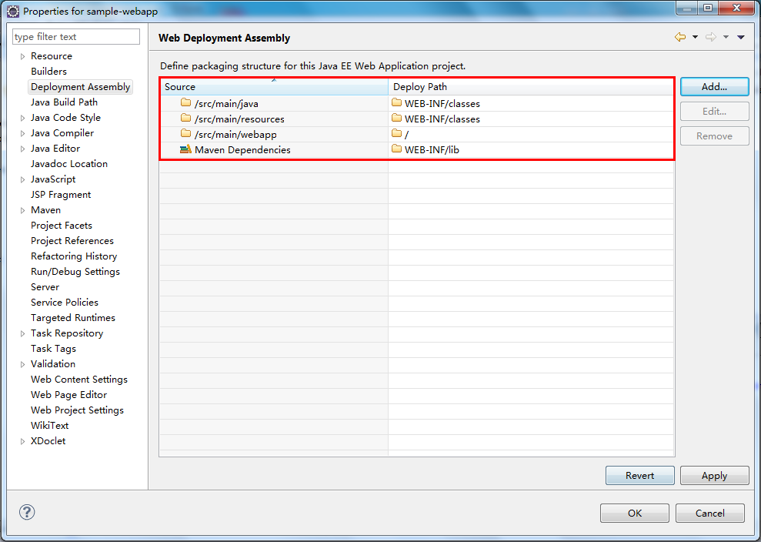761x542 pixels.
Task: Open the view menu triangle in header
Action: (x=741, y=37)
